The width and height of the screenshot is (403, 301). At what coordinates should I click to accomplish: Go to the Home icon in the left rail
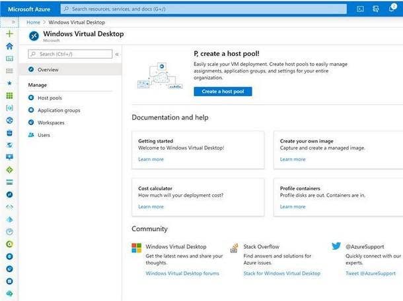point(9,46)
